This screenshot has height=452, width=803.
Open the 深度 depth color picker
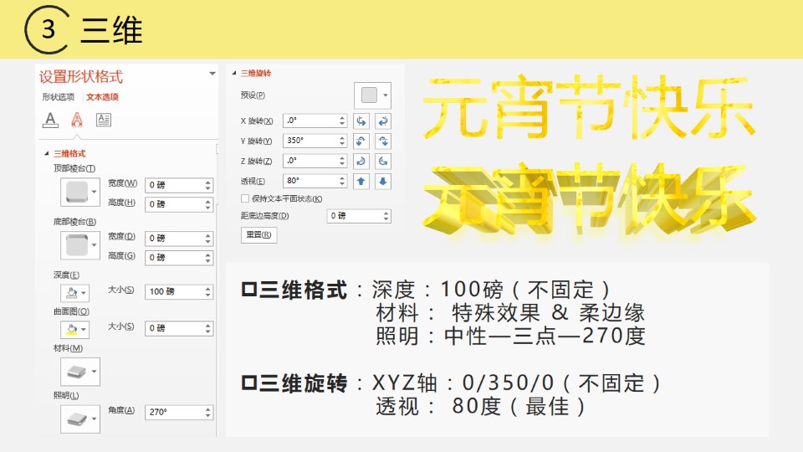80,292
